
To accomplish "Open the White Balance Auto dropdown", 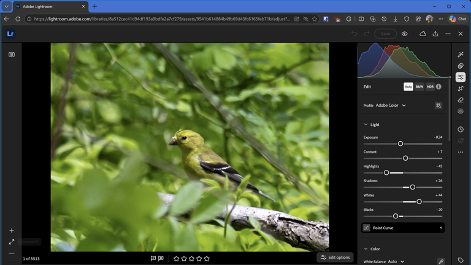I will (396, 261).
